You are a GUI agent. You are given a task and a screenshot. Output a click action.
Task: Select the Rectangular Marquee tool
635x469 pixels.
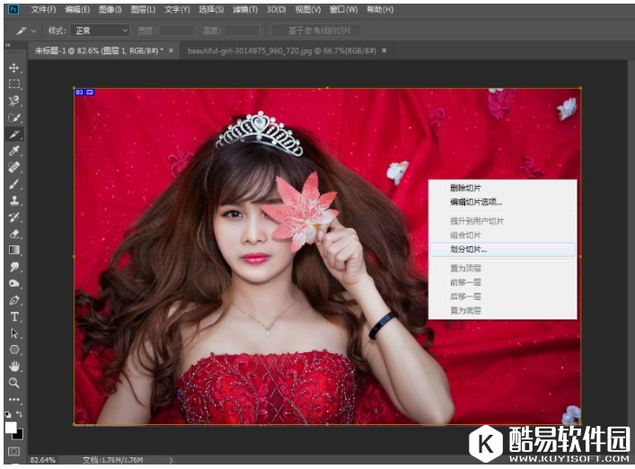pyautogui.click(x=14, y=84)
